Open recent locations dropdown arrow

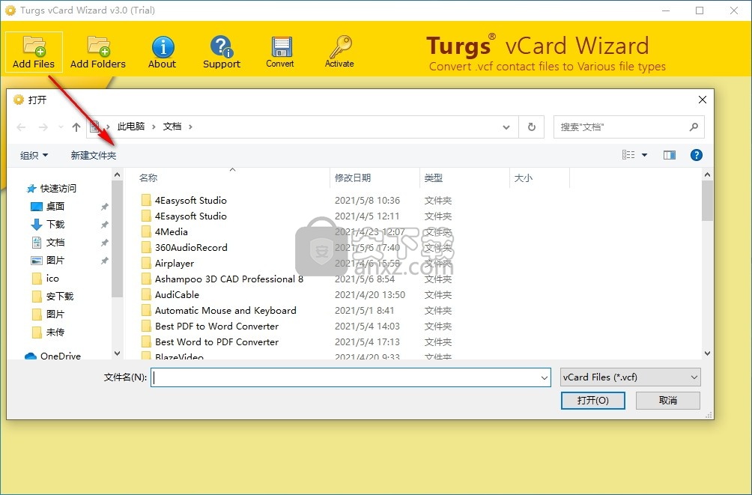point(61,127)
